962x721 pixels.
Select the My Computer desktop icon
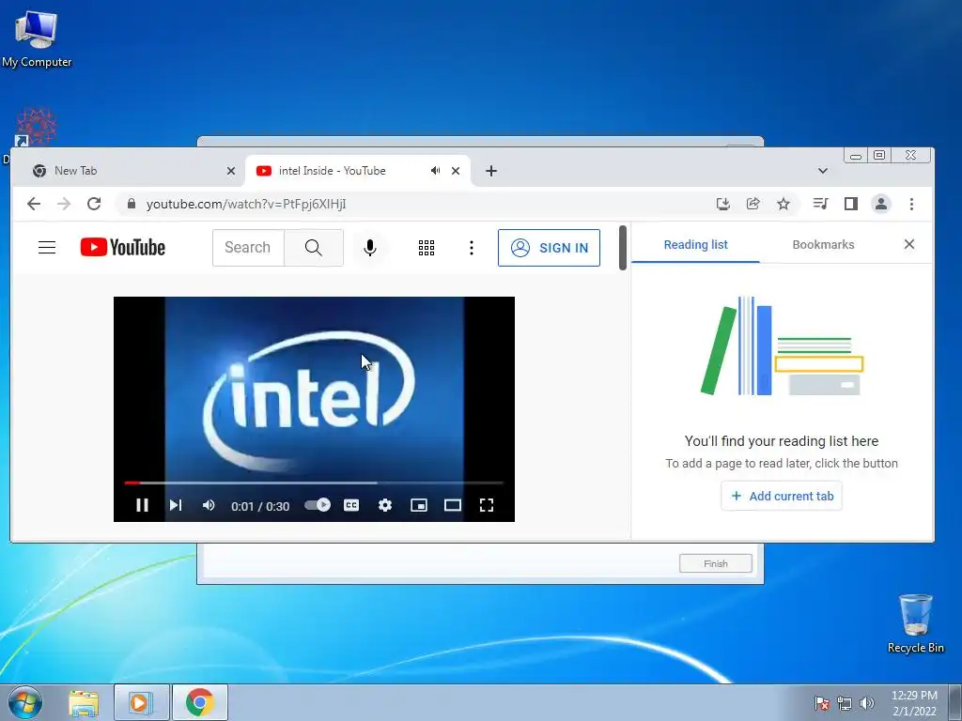pos(37,38)
